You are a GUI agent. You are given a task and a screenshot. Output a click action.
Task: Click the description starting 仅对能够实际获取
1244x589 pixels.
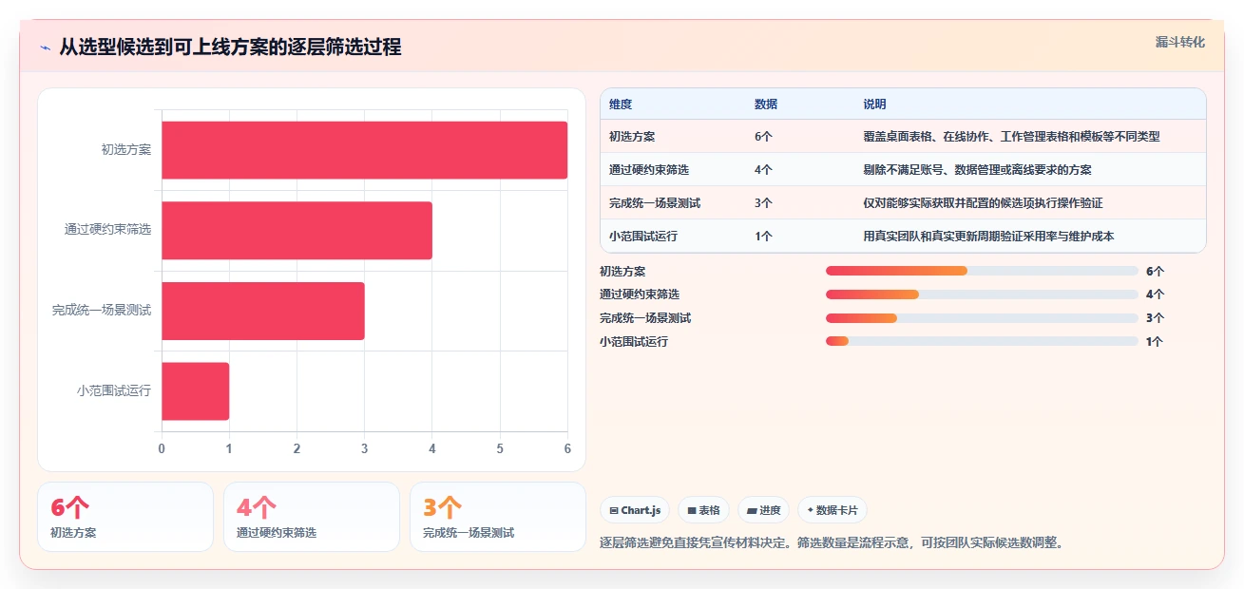click(x=983, y=203)
